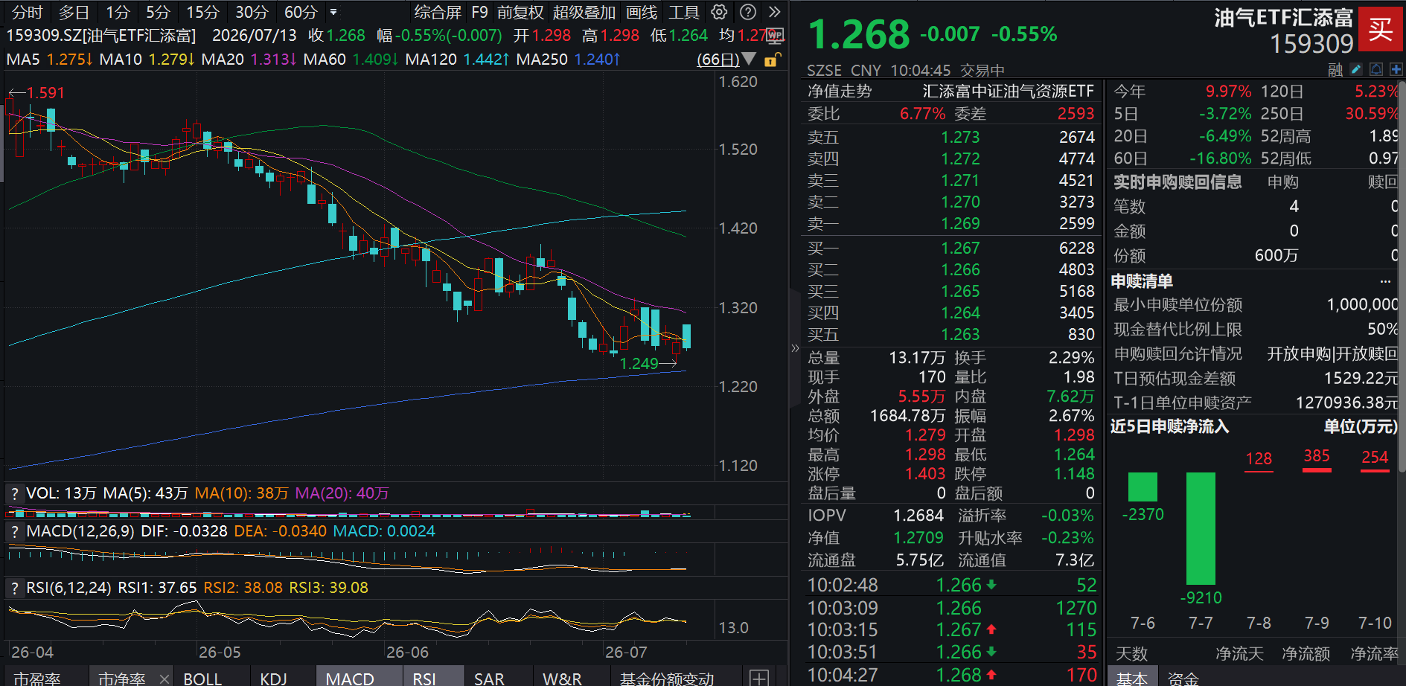The image size is (1406, 686).
Task: Toggle the RSI indicator tab
Action: point(424,679)
